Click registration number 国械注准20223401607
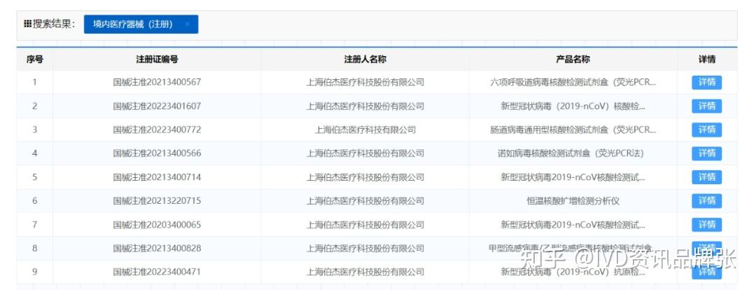The height and width of the screenshot is (290, 756). (157, 106)
